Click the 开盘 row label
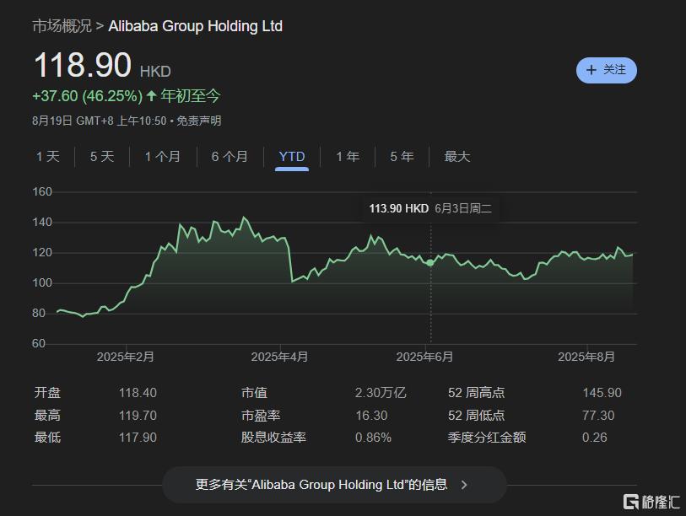The height and width of the screenshot is (516, 686). pyautogui.click(x=47, y=393)
